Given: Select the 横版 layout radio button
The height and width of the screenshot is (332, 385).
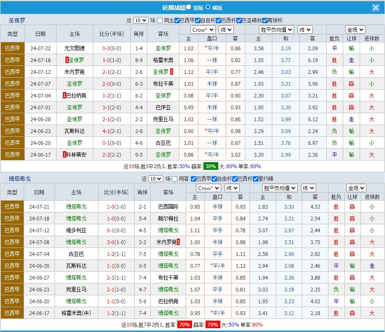Looking at the screenshot, I should click(x=208, y=7).
